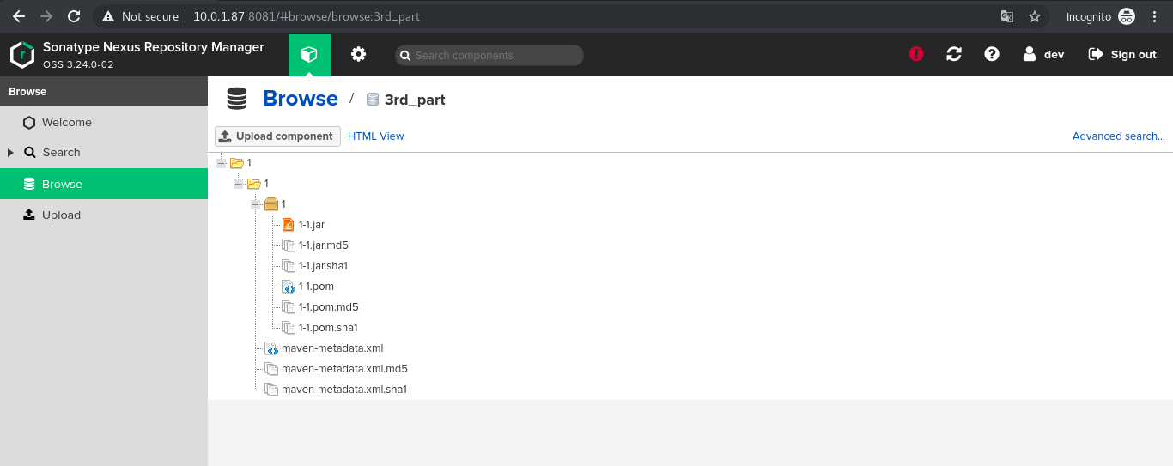Click the refresh icon in the header
The image size is (1173, 466).
pyautogui.click(x=954, y=54)
